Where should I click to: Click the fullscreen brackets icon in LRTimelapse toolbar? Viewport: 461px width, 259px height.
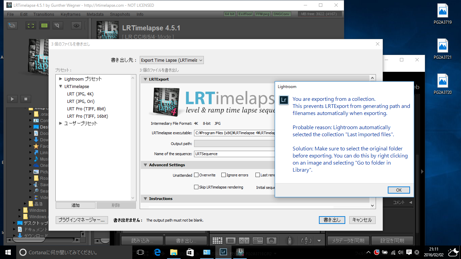(31, 25)
